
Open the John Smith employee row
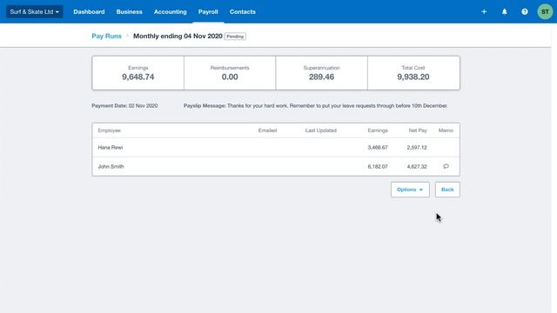click(x=276, y=166)
